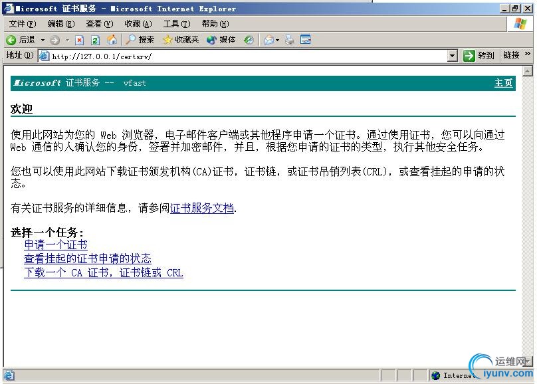537x384 pixels.
Task: Expand the address bar dropdown list
Action: (453, 56)
